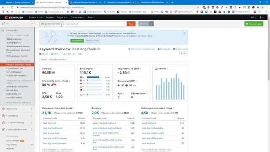The image size is (270, 152).
Task: Open 'best dog food' keyword variation link
Action: click(50, 123)
